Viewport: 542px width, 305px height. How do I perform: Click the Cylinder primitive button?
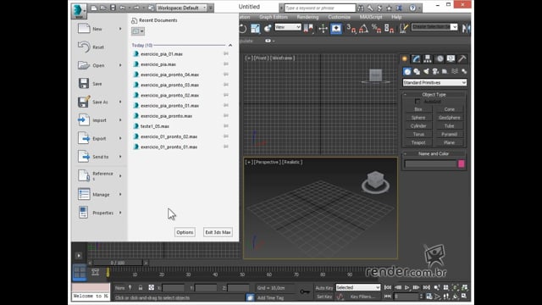point(418,126)
